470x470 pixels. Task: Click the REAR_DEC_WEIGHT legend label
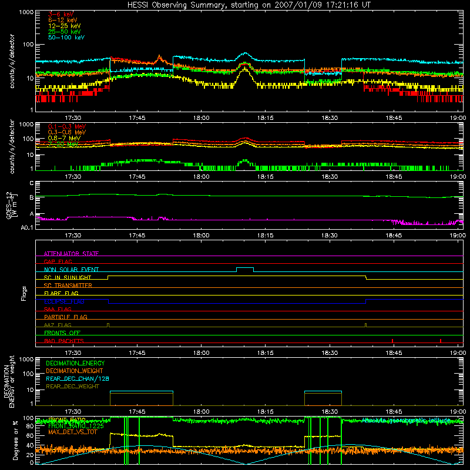72,387
